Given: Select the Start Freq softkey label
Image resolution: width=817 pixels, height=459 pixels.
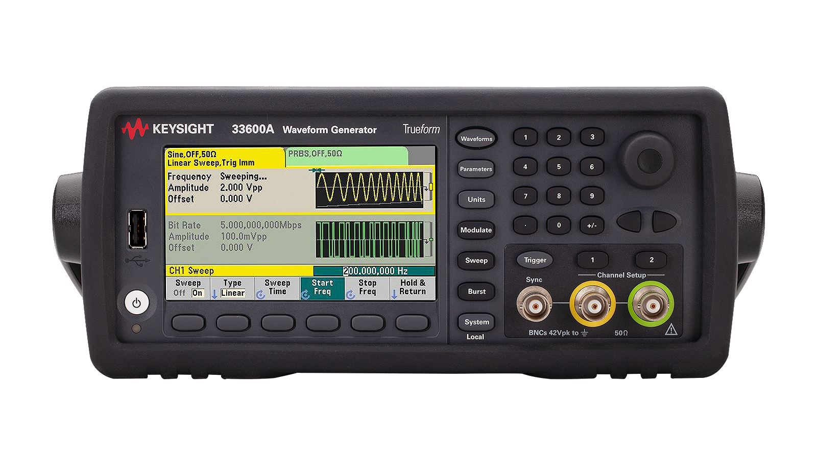Looking at the screenshot, I should pos(322,288).
